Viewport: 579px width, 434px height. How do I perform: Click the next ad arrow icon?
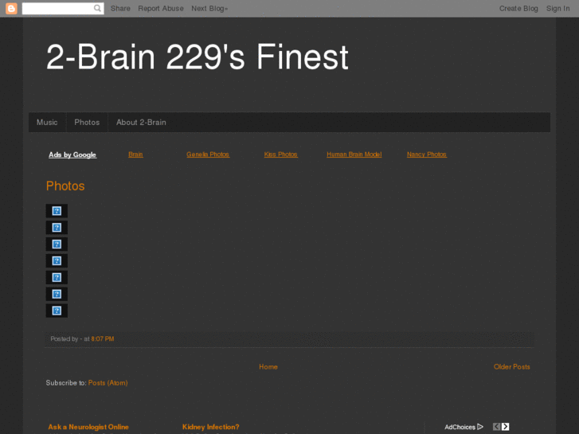pos(505,427)
